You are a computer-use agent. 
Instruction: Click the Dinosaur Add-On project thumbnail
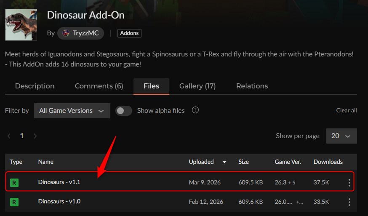click(x=21, y=25)
